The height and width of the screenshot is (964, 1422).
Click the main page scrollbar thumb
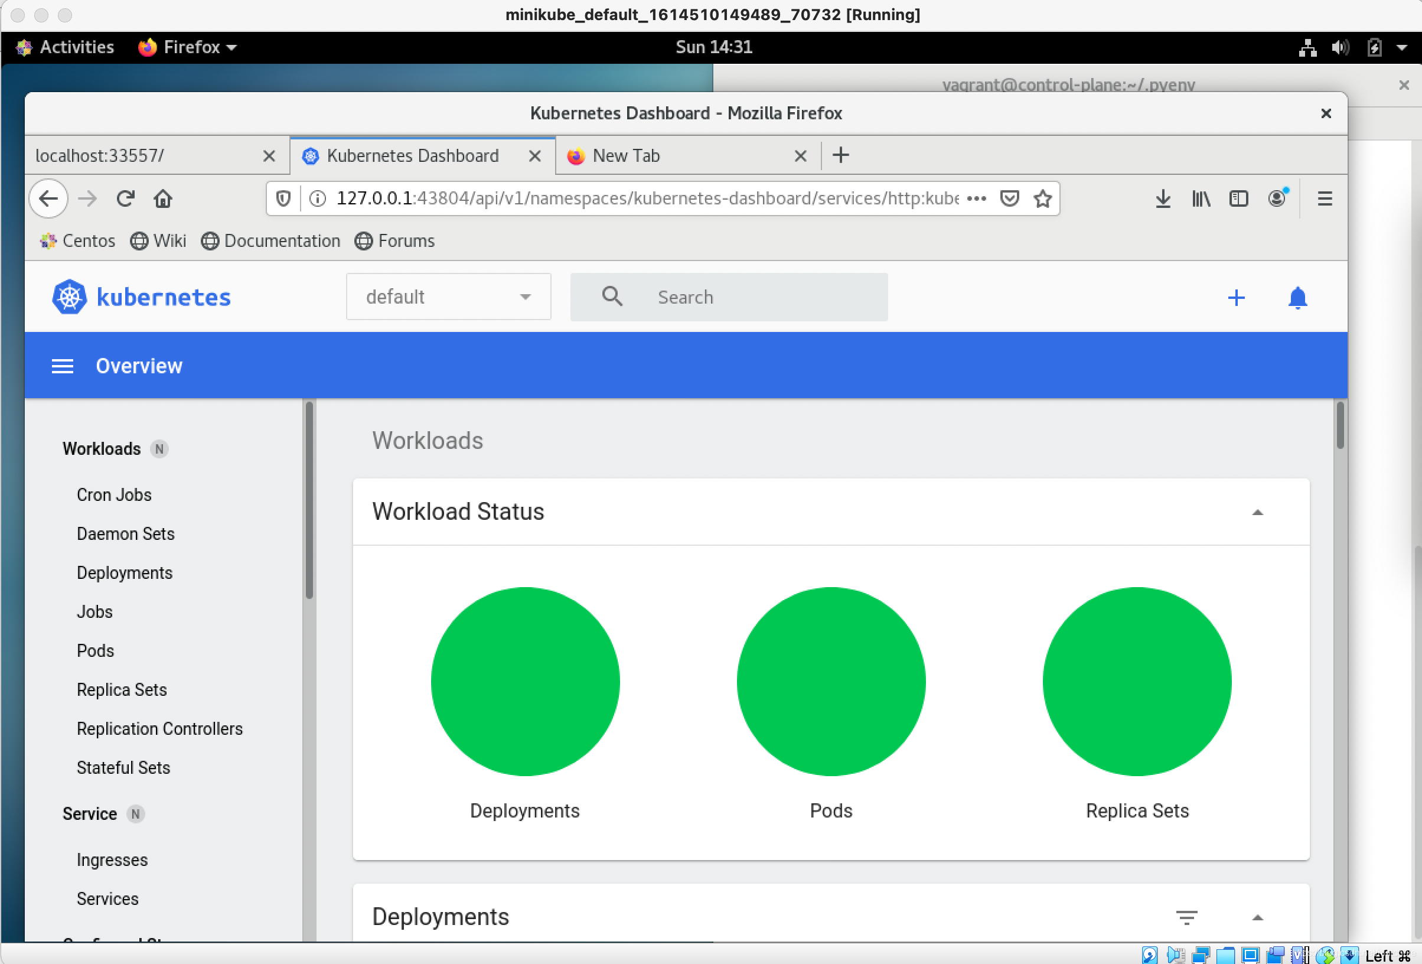click(1340, 425)
